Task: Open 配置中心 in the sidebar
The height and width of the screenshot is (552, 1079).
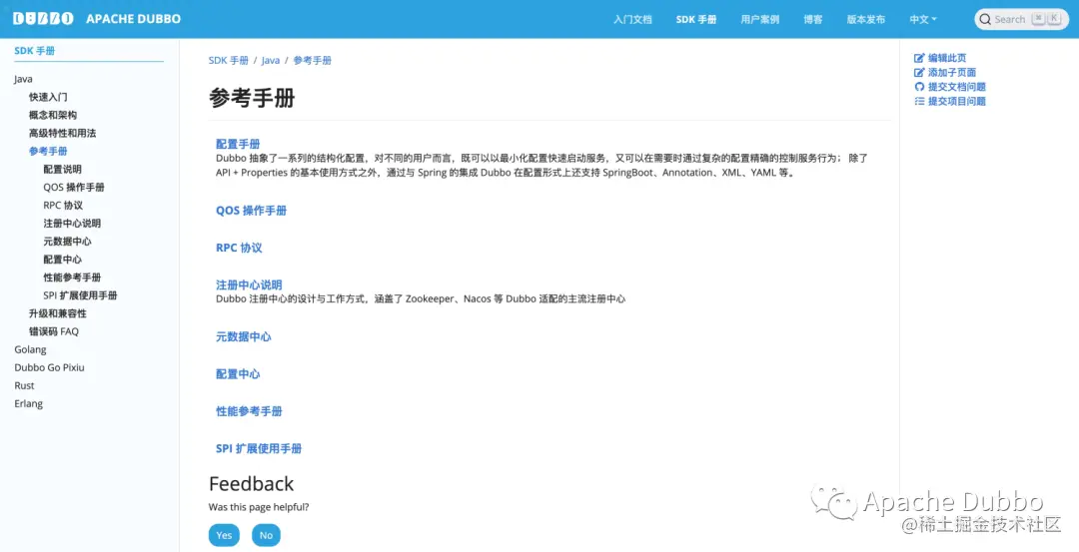Action: pos(63,260)
